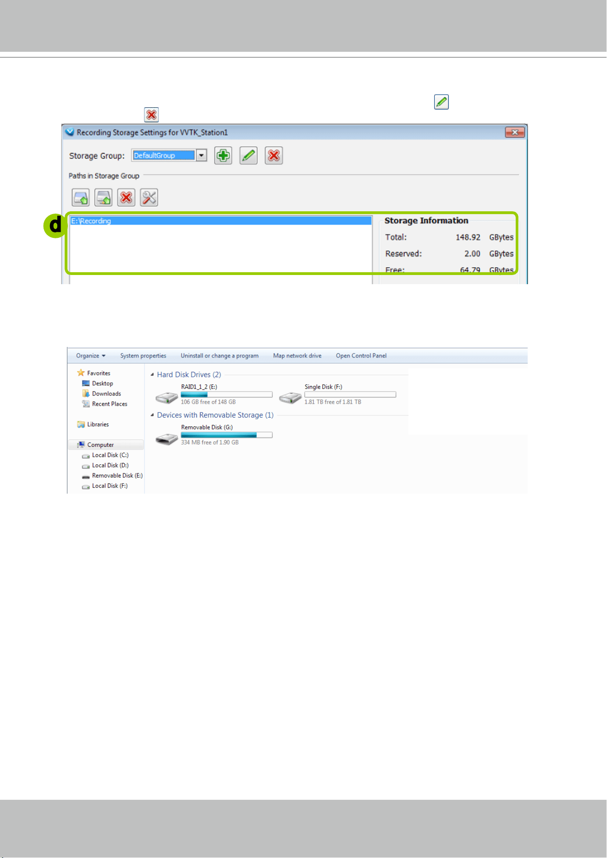Click the red X remove path icon in paths toolbar
Screen dimensions: 607x858
pyautogui.click(x=126, y=198)
